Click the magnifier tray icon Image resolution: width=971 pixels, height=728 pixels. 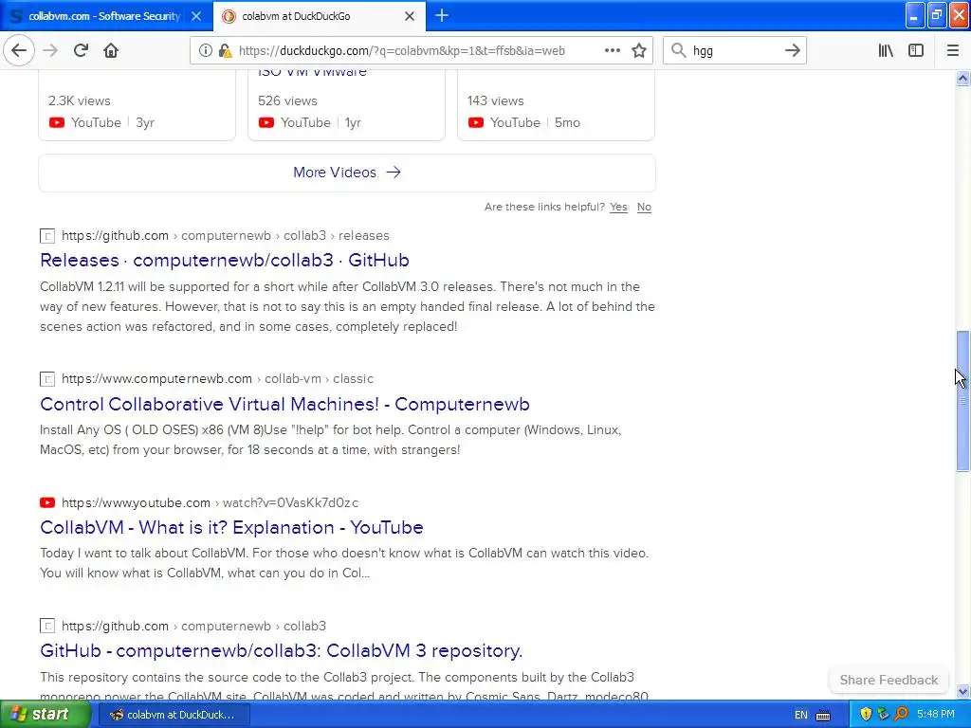(x=901, y=715)
